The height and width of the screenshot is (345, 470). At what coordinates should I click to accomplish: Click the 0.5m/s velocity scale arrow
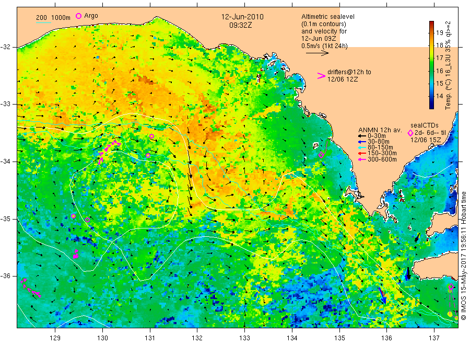click(x=318, y=53)
